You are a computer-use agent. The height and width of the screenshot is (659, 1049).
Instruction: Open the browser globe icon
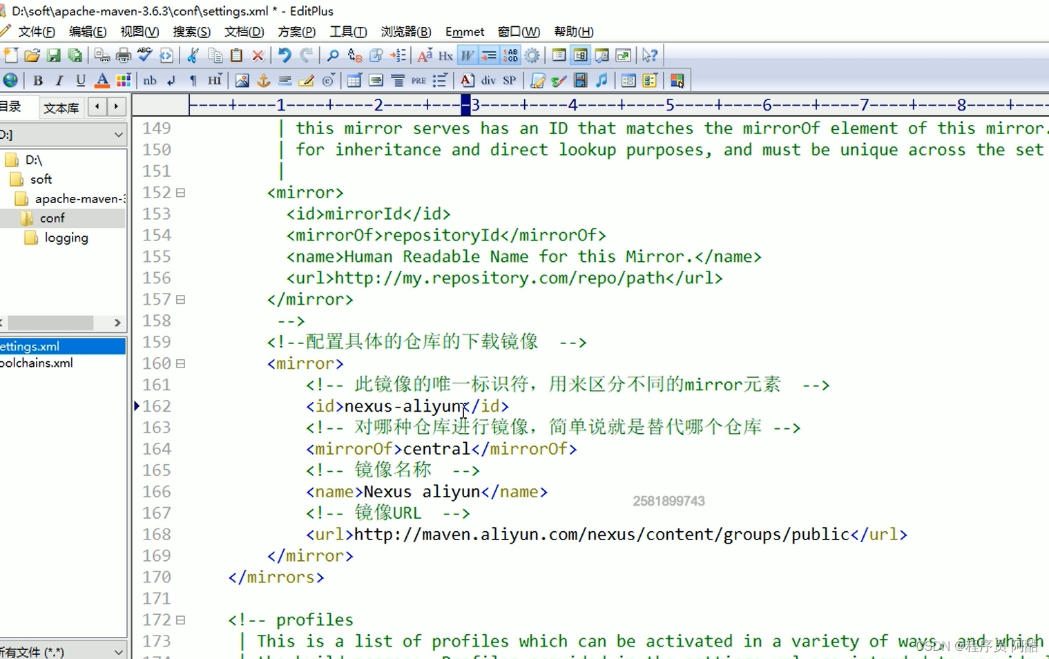click(x=10, y=80)
